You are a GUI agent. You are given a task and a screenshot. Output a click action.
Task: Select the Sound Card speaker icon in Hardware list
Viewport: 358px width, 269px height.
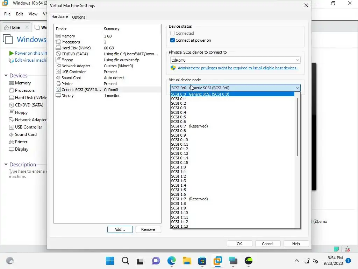tap(58, 77)
